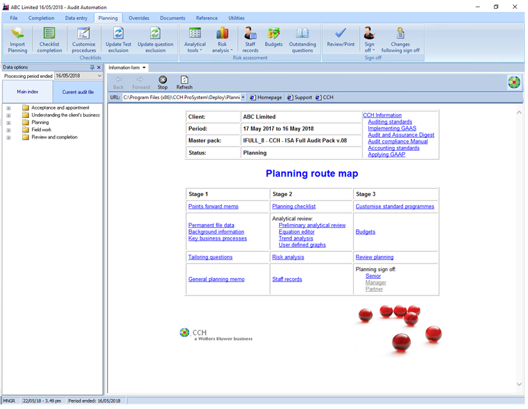
Task: Open Applying GAAP link
Action: (386, 155)
